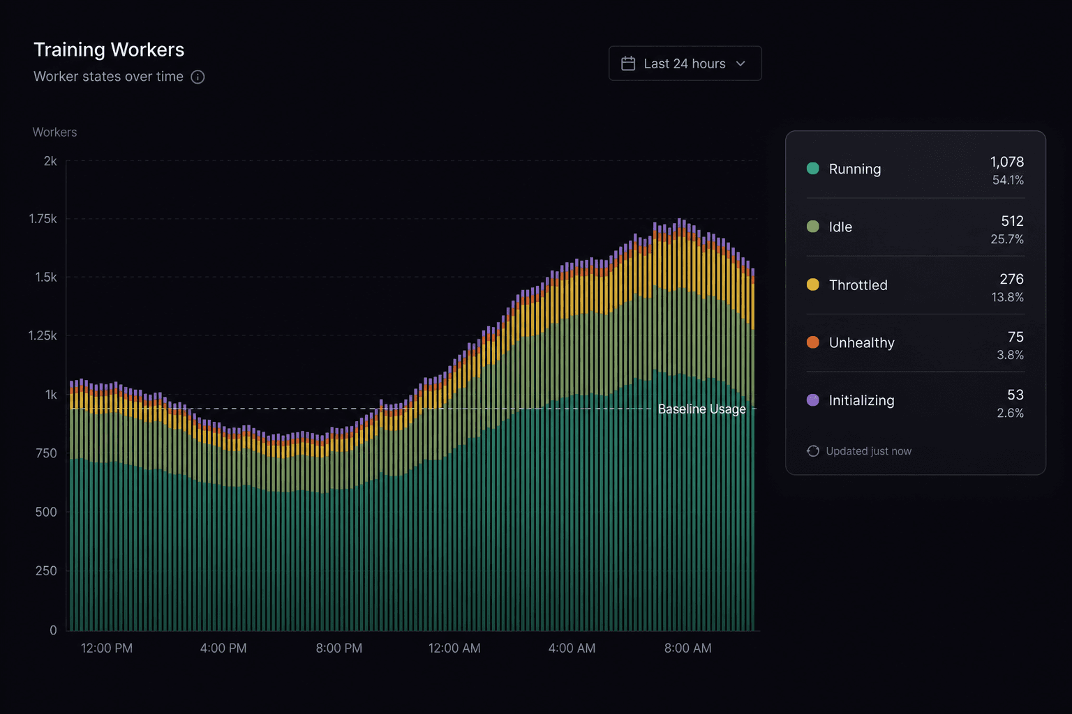Image resolution: width=1072 pixels, height=714 pixels.
Task: Click the 250 y-axis label
Action: pyautogui.click(x=46, y=570)
